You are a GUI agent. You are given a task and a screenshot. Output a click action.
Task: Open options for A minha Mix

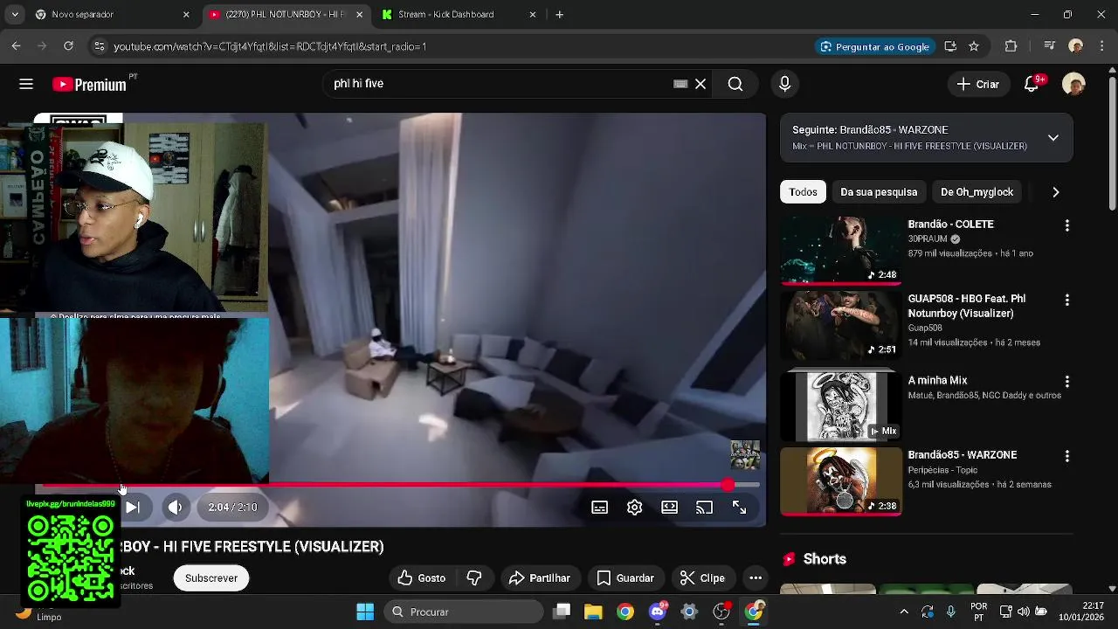1066,382
